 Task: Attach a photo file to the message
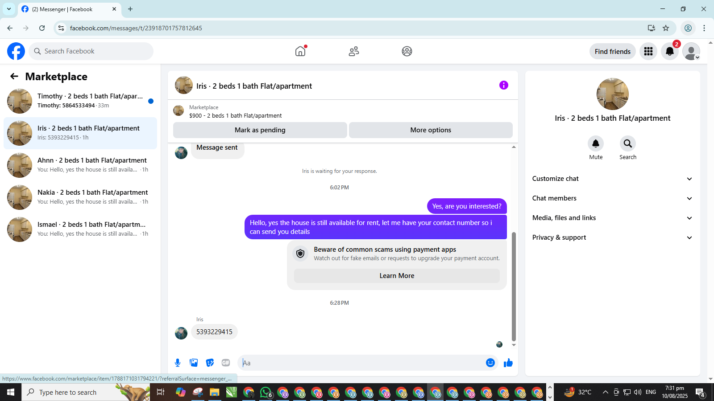coord(194,363)
